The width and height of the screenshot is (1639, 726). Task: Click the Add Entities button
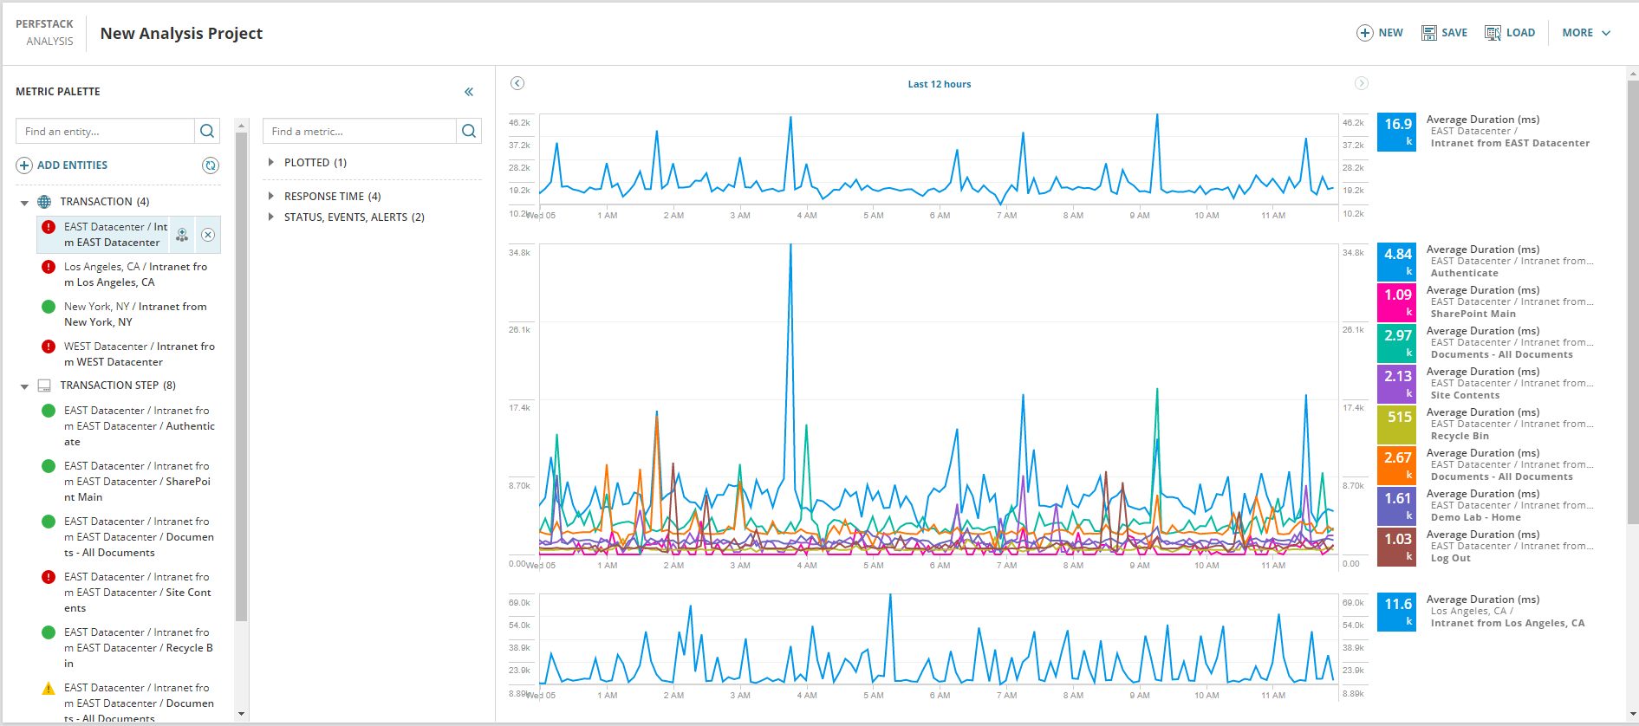point(62,165)
